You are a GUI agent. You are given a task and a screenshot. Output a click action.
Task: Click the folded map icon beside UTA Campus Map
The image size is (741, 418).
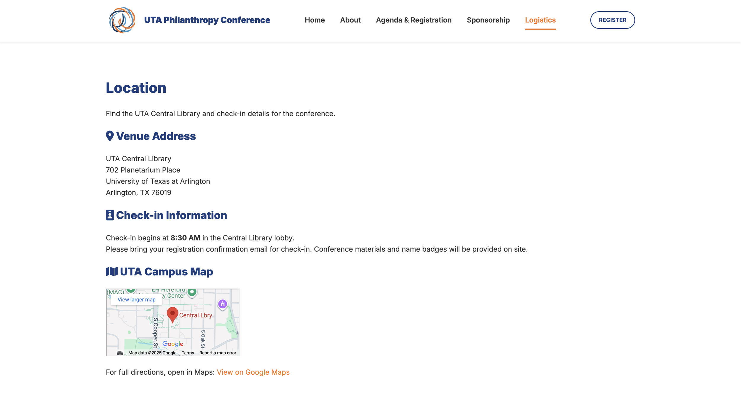click(x=111, y=272)
